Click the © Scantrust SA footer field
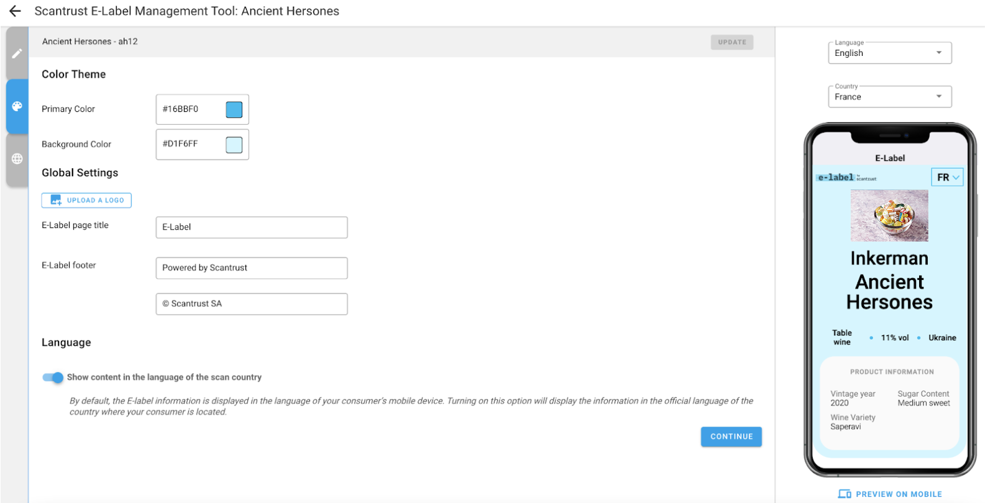Image resolution: width=993 pixels, height=503 pixels. click(252, 304)
